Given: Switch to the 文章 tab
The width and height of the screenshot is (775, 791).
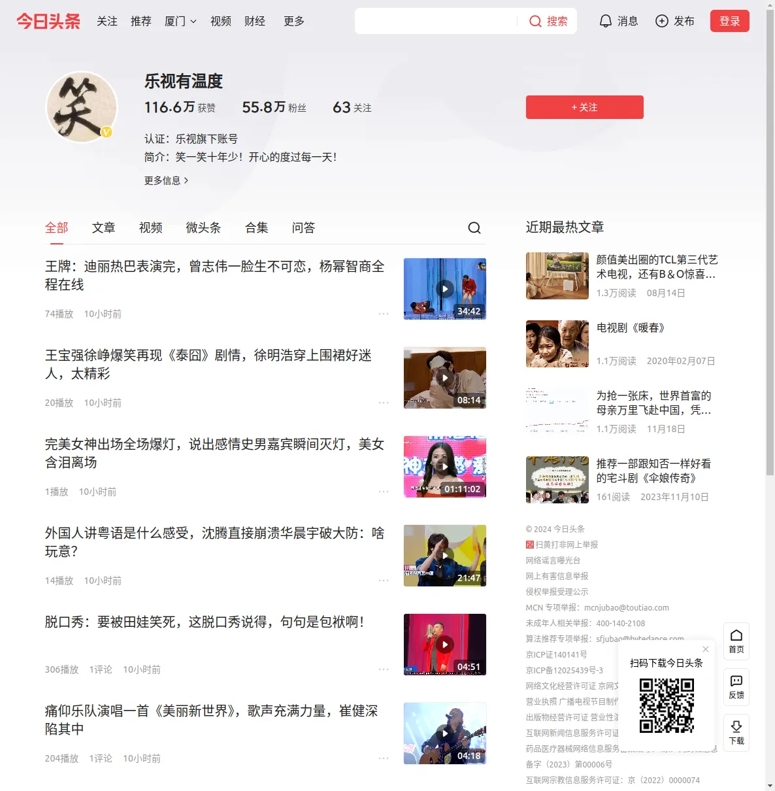Looking at the screenshot, I should point(104,227).
